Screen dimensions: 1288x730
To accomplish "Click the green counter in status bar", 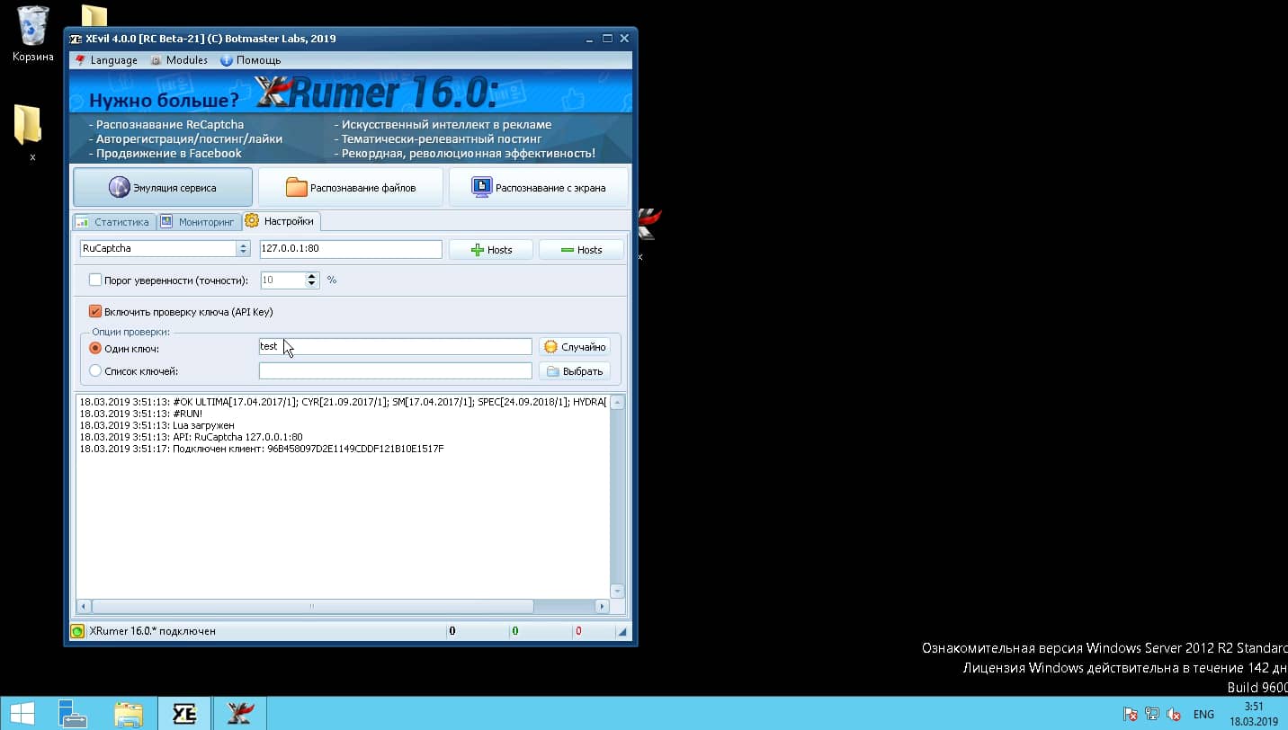I will coord(514,631).
